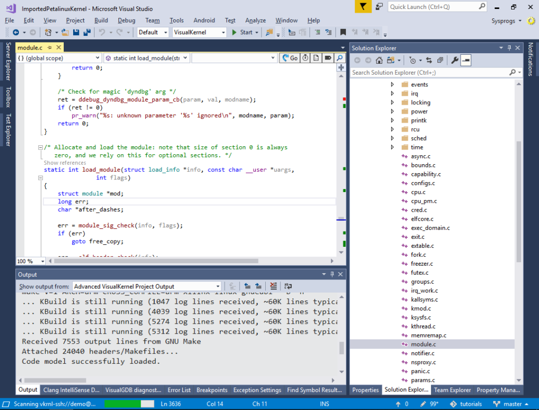Pin the Output window with the pin icon
This screenshot has width=539, height=410.
pyautogui.click(x=332, y=274)
